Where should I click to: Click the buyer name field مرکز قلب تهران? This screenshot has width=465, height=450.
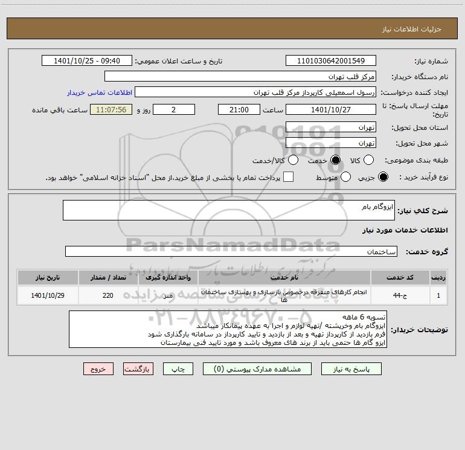240,76
